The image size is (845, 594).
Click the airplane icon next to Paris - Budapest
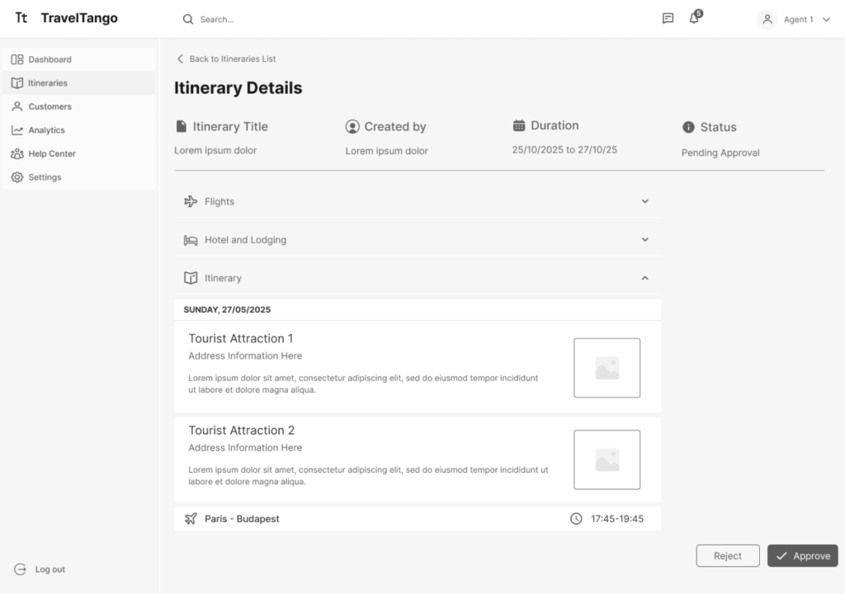191,519
